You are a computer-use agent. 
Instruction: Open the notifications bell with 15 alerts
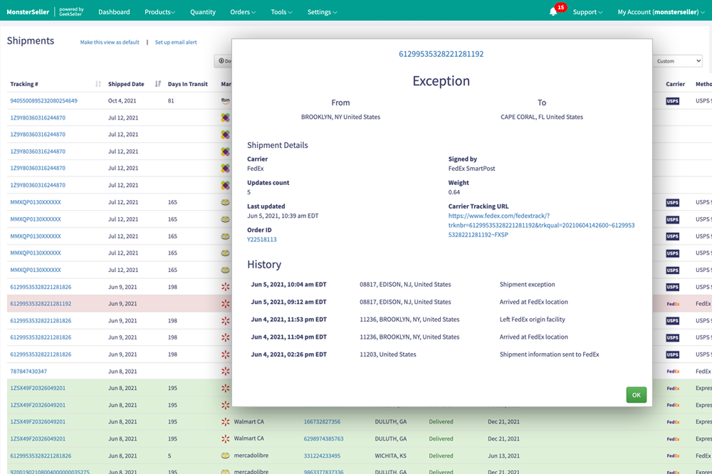coord(553,12)
